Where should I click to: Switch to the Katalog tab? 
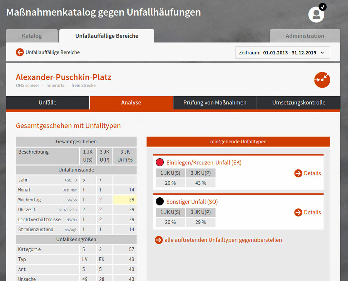pos(32,36)
